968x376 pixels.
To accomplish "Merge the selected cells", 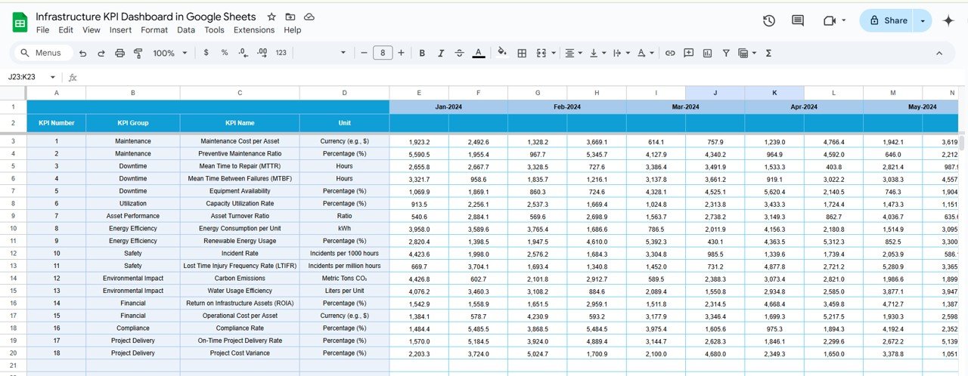I will coord(541,53).
